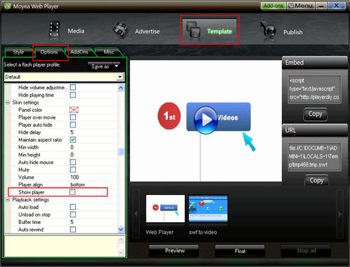Enable Player over movie checkbox
This screenshot has height=267, width=350.
73,117
